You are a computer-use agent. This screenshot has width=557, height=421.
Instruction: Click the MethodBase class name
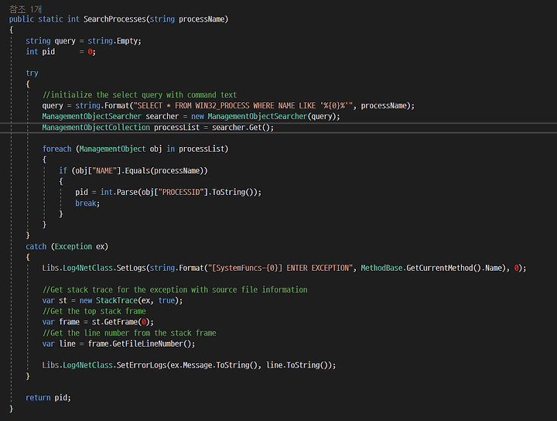[x=381, y=269]
